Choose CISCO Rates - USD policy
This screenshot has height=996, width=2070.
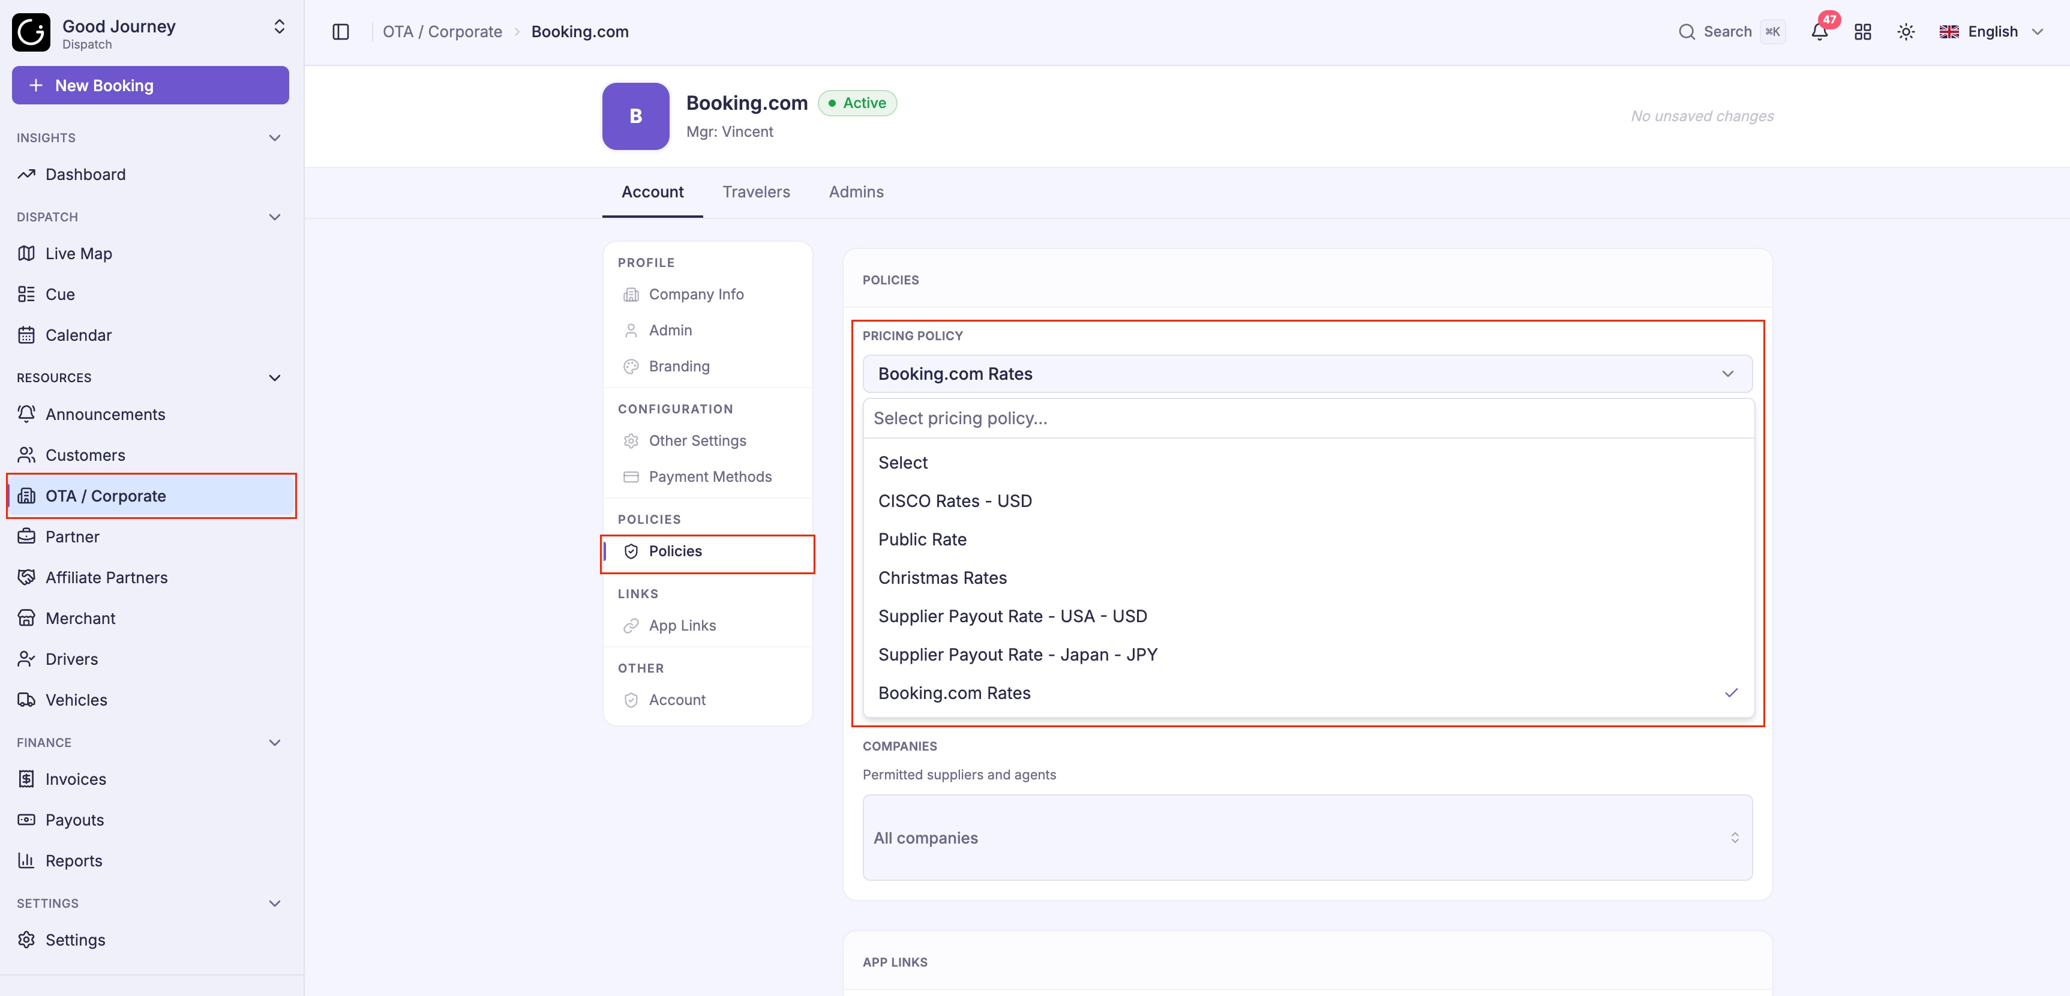point(1308,502)
